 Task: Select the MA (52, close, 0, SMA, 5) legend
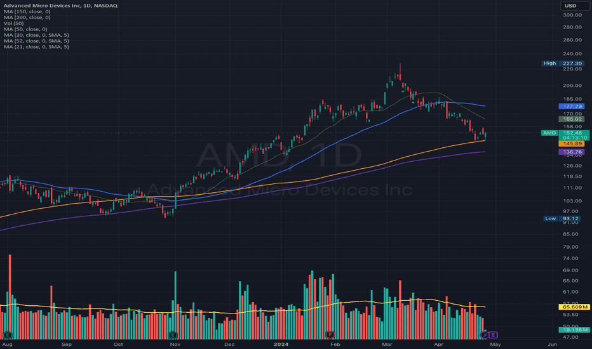tap(36, 41)
